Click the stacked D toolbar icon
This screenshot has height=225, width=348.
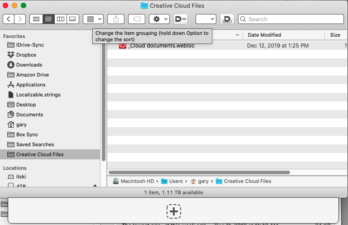[x=227, y=19]
